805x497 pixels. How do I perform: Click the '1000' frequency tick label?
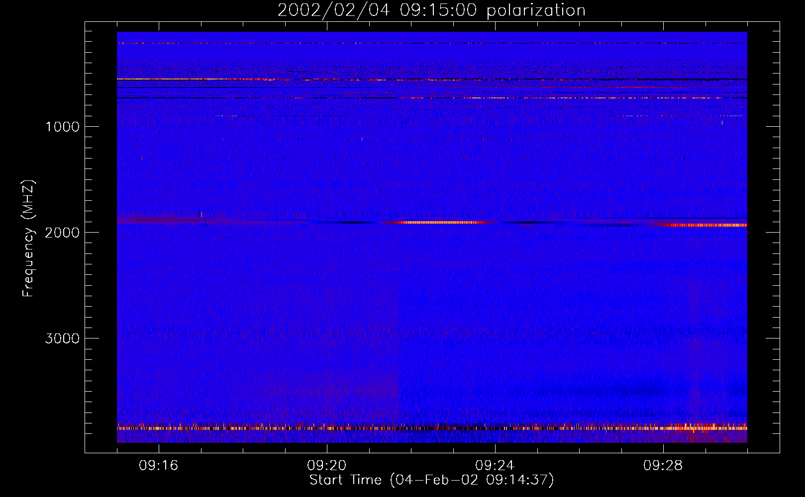pyautogui.click(x=63, y=127)
